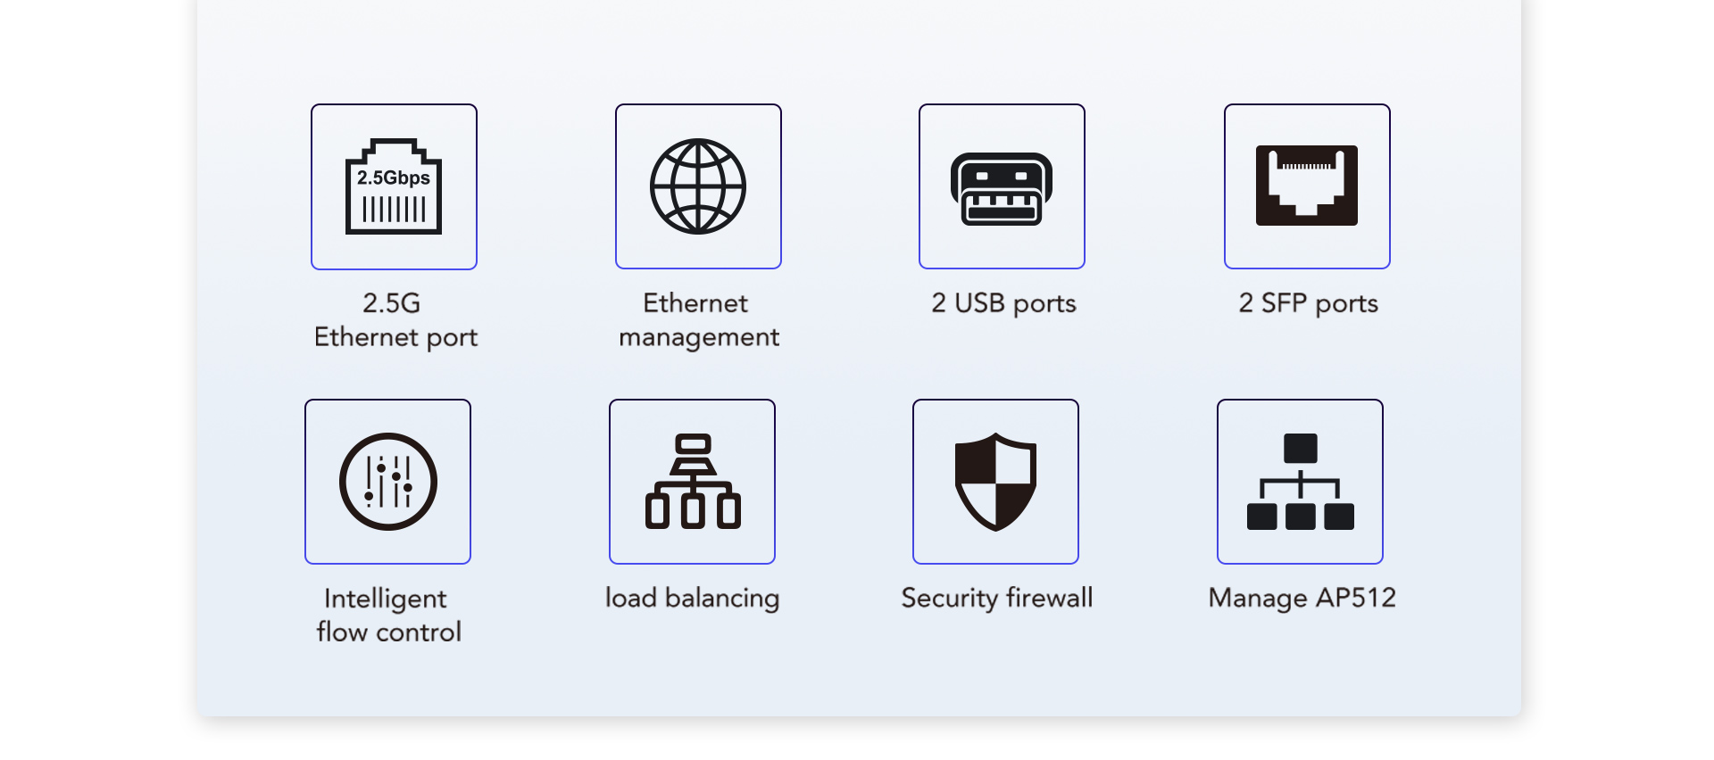Select the load balancing network icon
The height and width of the screenshot is (760, 1714).
pos(692,482)
